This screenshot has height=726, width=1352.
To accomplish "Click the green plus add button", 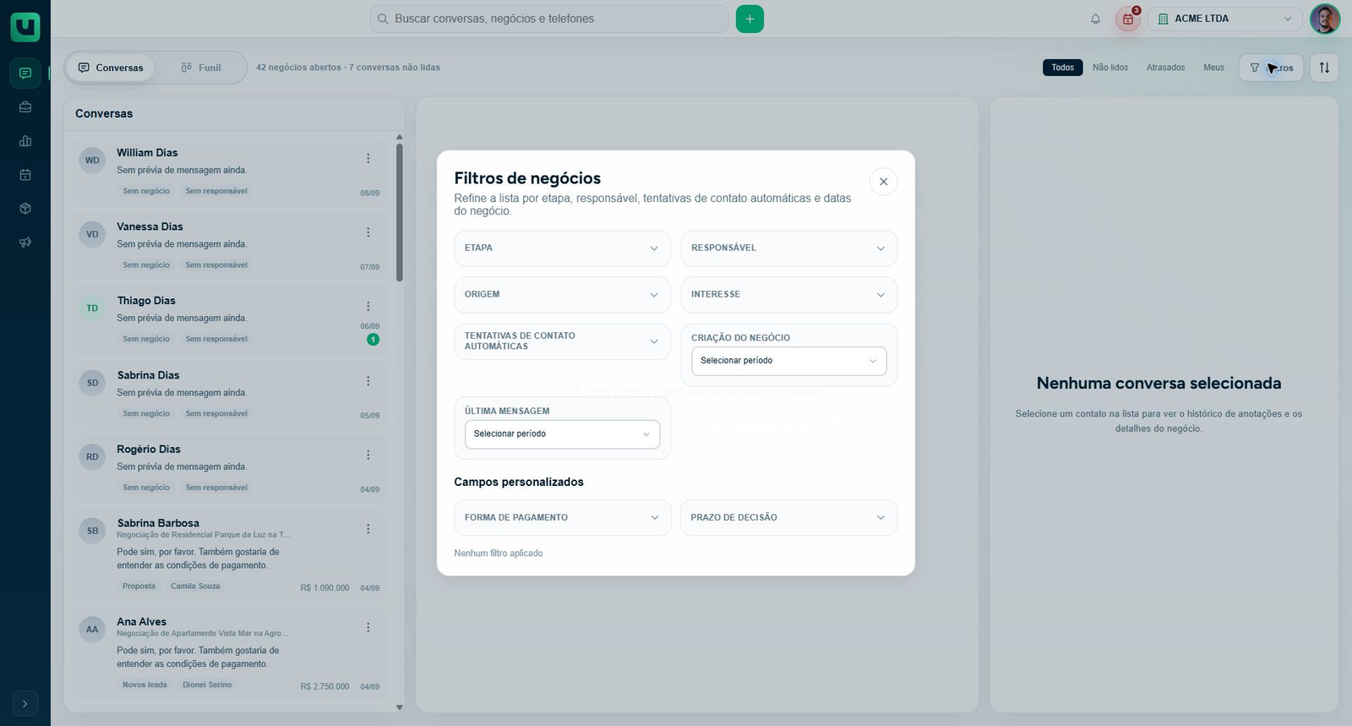I will click(x=750, y=19).
